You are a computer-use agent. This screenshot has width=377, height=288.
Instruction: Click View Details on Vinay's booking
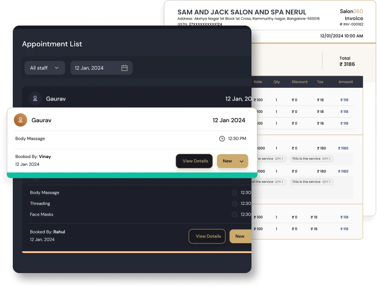click(195, 161)
